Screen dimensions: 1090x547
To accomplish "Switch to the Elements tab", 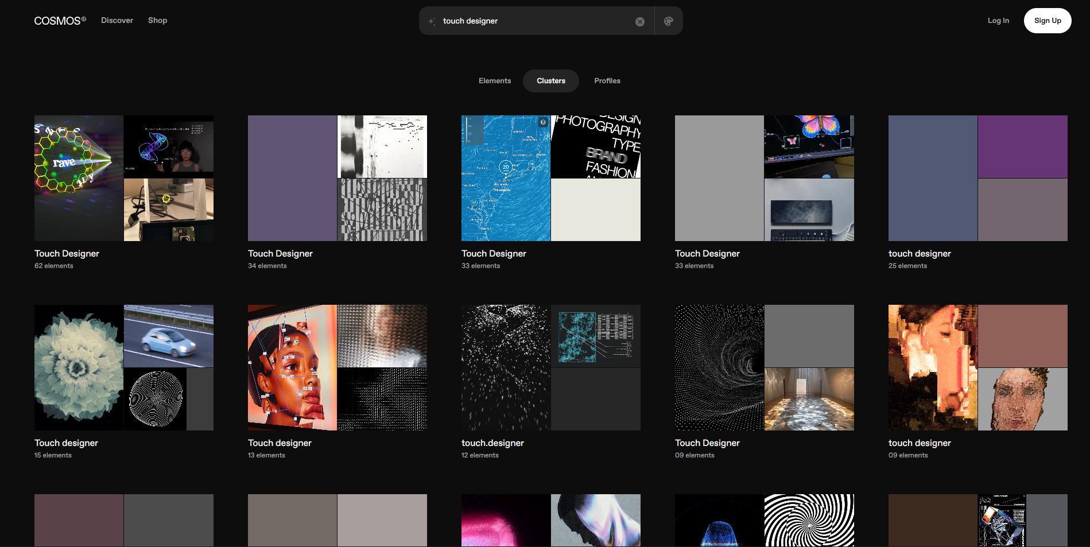I will pos(494,81).
